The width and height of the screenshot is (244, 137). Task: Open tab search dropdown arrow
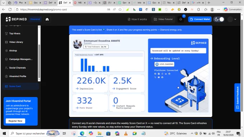[4, 3]
